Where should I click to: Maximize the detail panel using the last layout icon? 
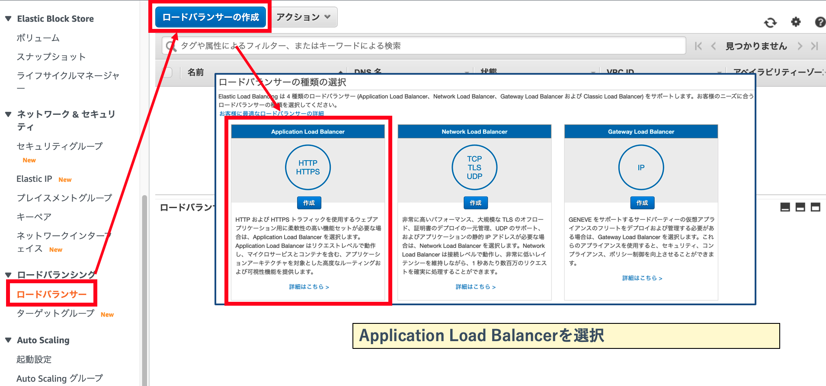pyautogui.click(x=816, y=207)
